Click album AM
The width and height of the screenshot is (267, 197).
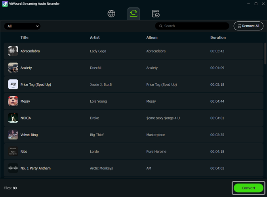tap(149, 168)
